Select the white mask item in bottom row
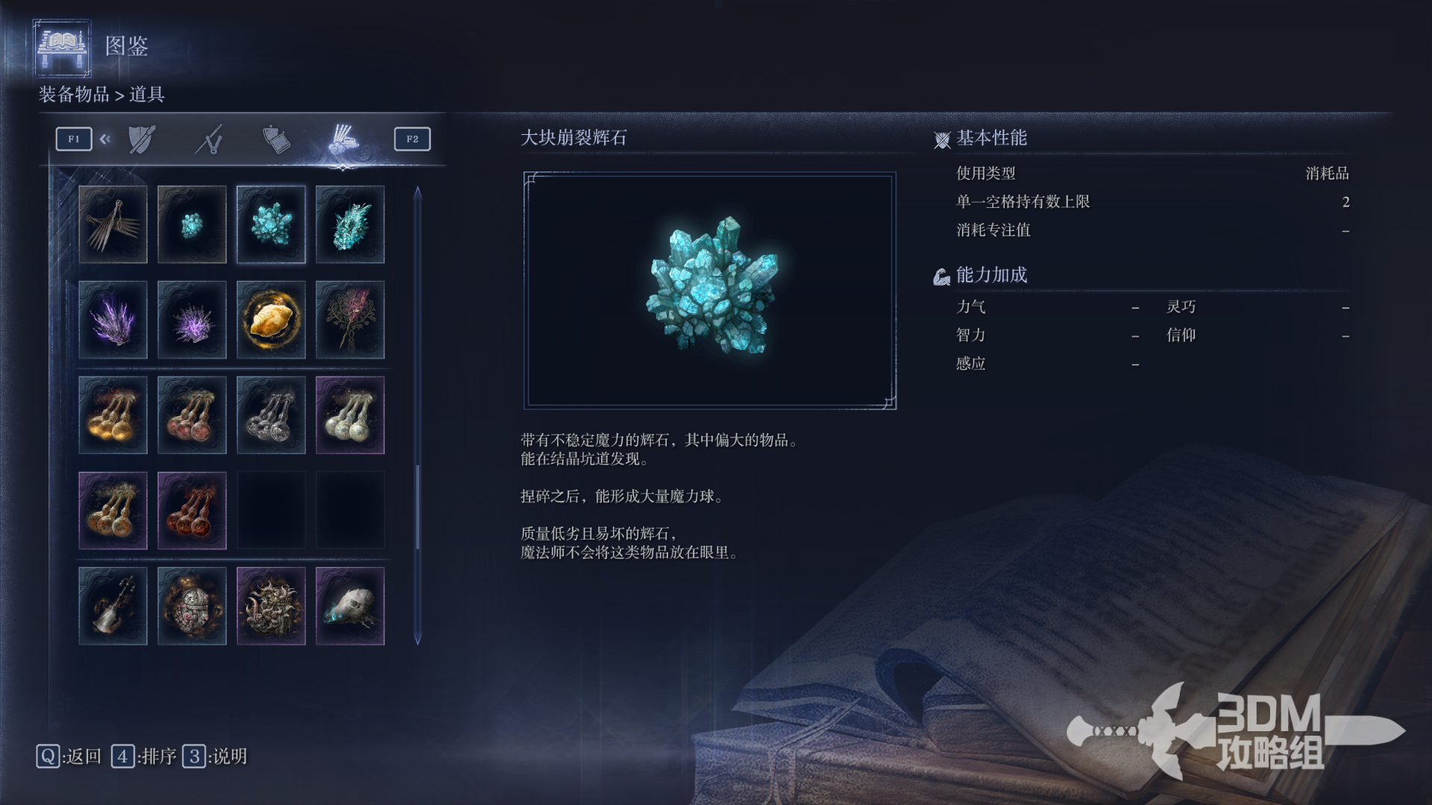 coord(350,606)
